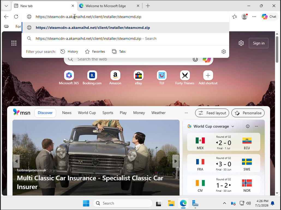The height and width of the screenshot is (210, 281).
Task: Open the tab actions menu chevron
Action: pos(6,6)
